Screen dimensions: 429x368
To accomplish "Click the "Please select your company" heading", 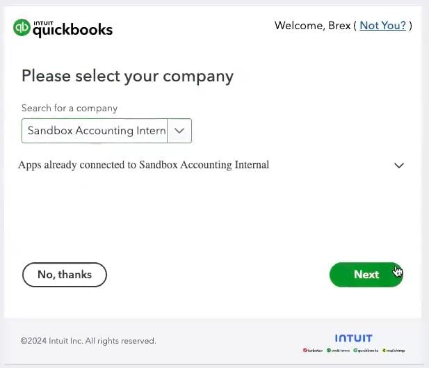I will [x=127, y=76].
